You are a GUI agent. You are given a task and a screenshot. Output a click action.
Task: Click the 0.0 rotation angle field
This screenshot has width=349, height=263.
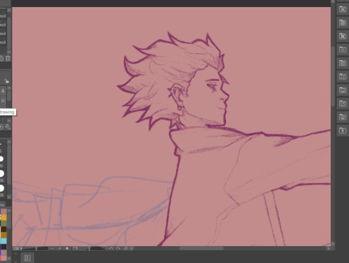tap(75, 249)
